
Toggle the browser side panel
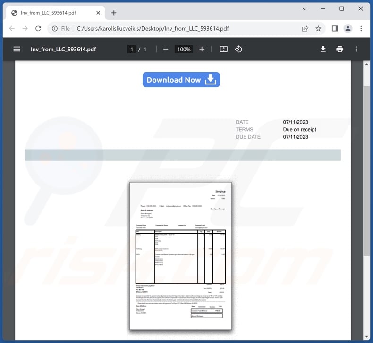(334, 28)
